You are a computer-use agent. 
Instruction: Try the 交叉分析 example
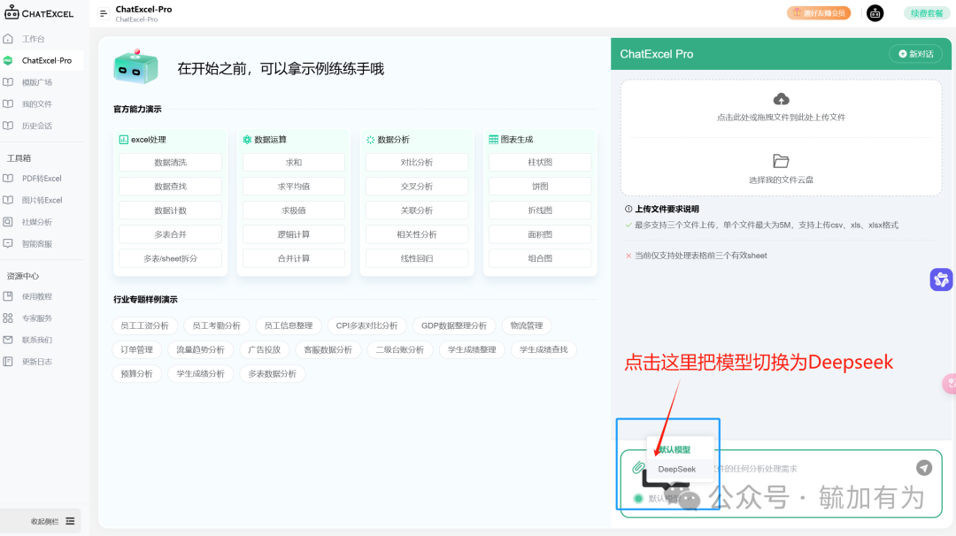417,187
